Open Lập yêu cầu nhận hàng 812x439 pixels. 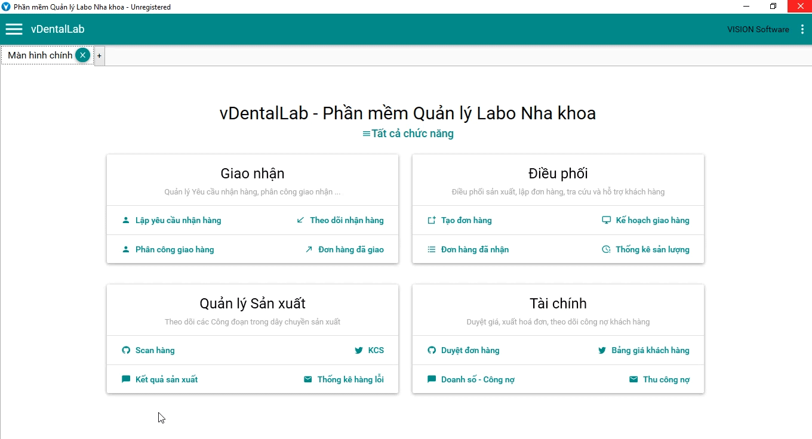point(178,220)
